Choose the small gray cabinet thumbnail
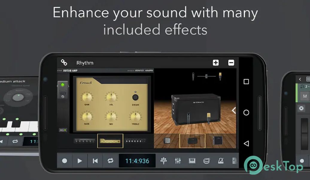 (167, 141)
